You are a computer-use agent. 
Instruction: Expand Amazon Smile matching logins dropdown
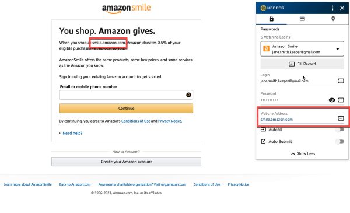(302, 49)
